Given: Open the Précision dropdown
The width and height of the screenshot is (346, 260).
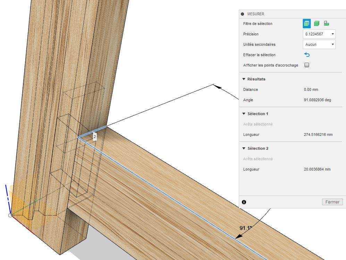Looking at the screenshot, I should (x=319, y=34).
